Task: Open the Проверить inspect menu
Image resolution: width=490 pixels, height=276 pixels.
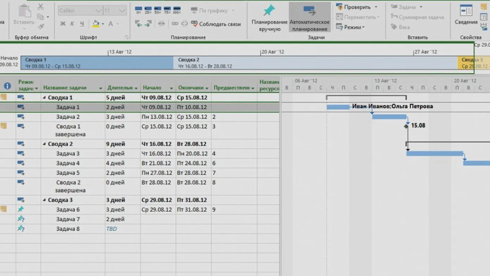Action: point(356,7)
